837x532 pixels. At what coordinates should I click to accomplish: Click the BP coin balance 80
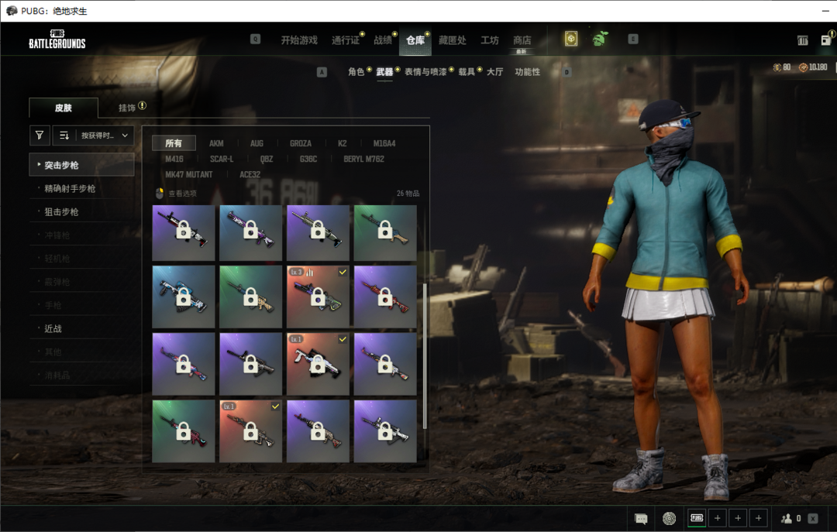[x=782, y=67]
